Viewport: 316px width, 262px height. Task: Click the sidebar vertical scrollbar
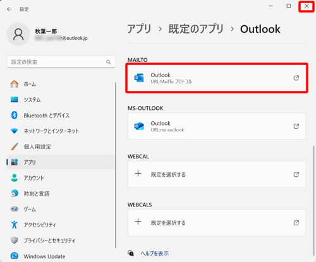tap(116, 165)
